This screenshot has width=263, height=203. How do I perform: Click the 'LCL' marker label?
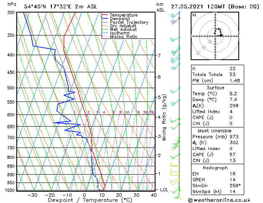click(164, 190)
